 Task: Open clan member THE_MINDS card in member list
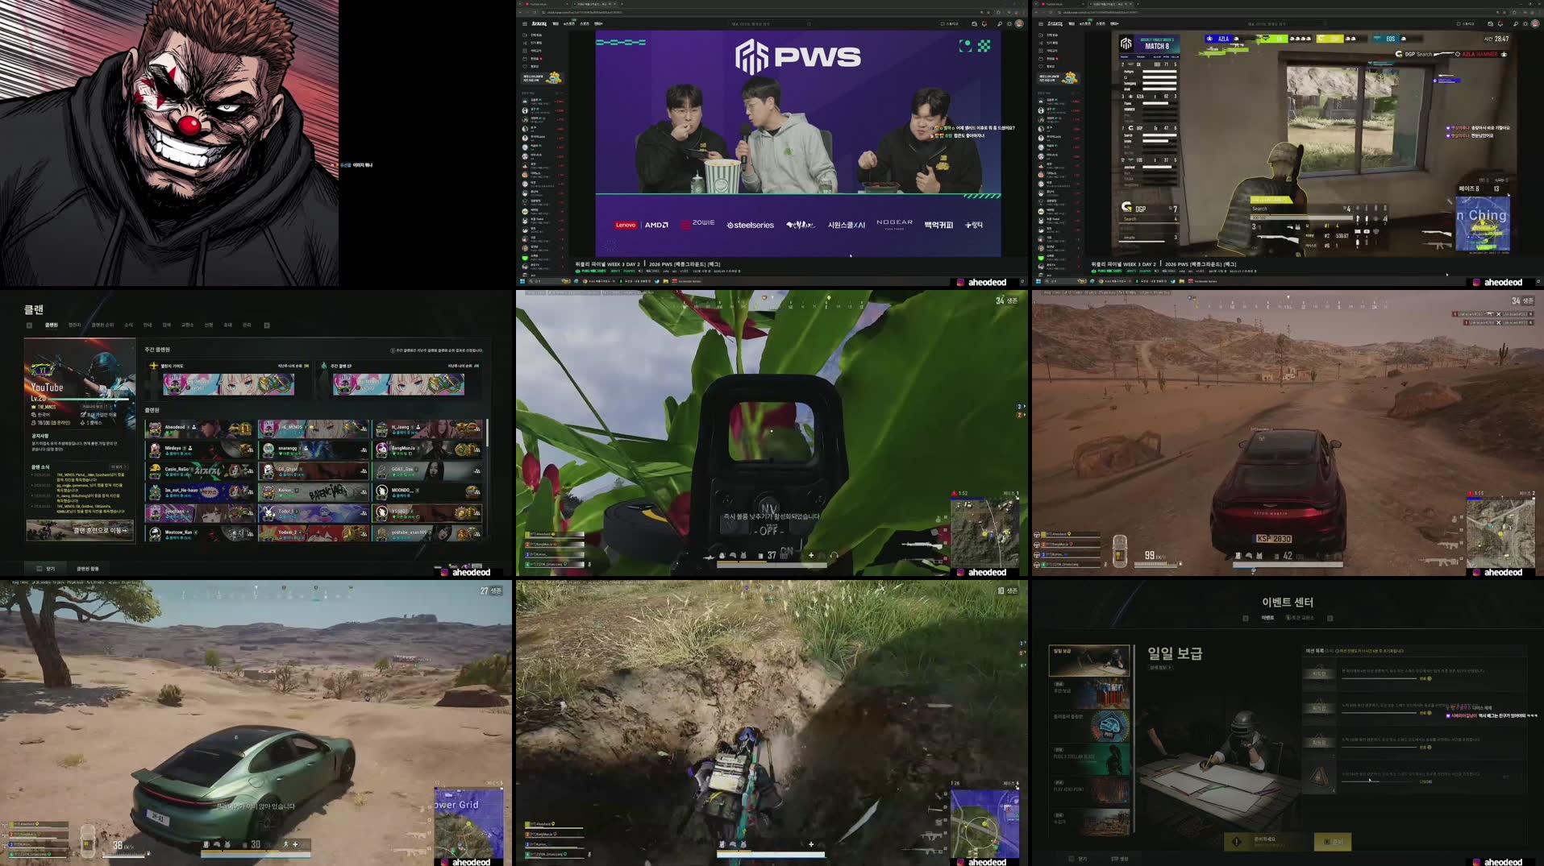pyautogui.click(x=314, y=428)
